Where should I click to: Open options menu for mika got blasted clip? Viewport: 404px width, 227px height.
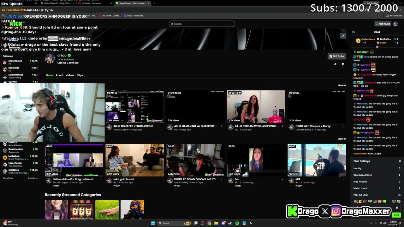161,180
